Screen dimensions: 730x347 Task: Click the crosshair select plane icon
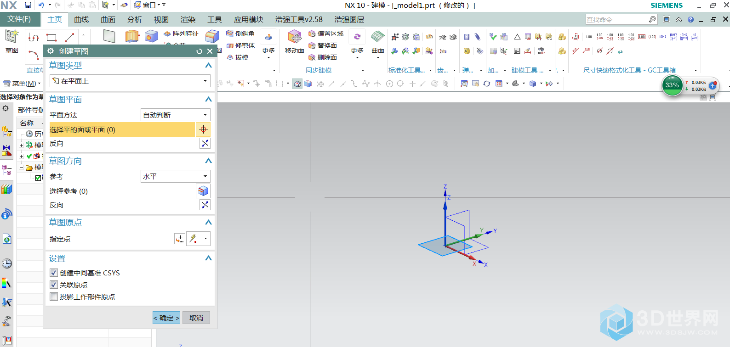pos(203,129)
